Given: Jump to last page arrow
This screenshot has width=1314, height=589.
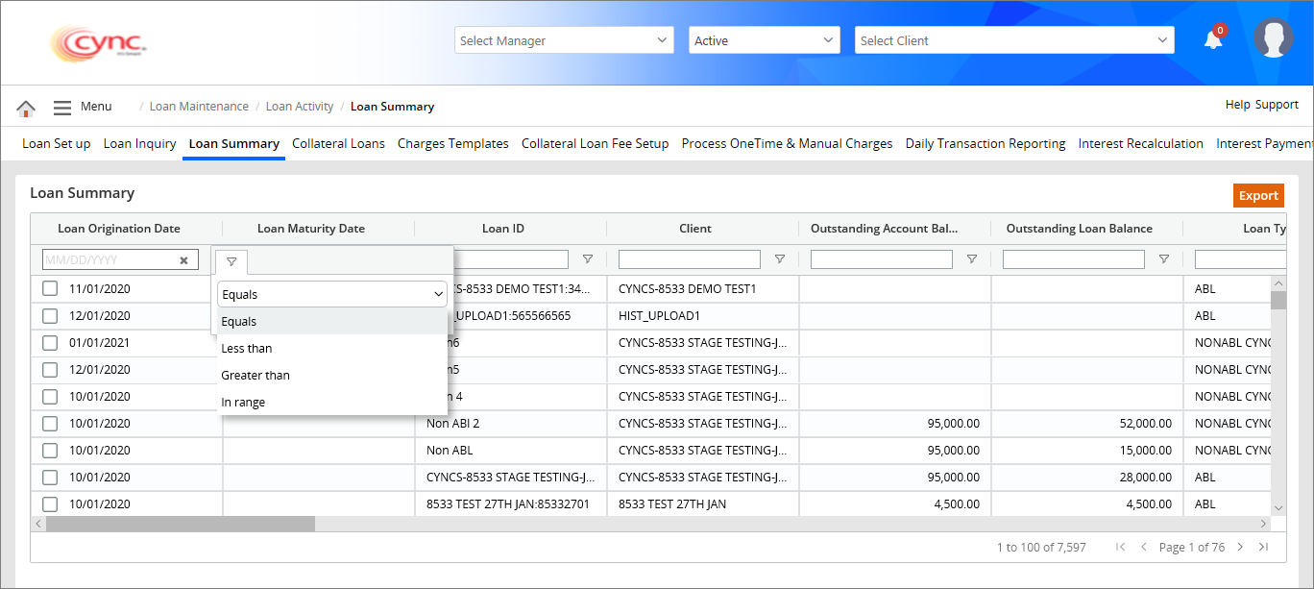Looking at the screenshot, I should coord(1263,547).
